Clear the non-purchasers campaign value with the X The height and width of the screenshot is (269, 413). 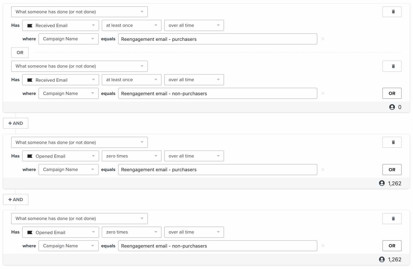tap(323, 93)
